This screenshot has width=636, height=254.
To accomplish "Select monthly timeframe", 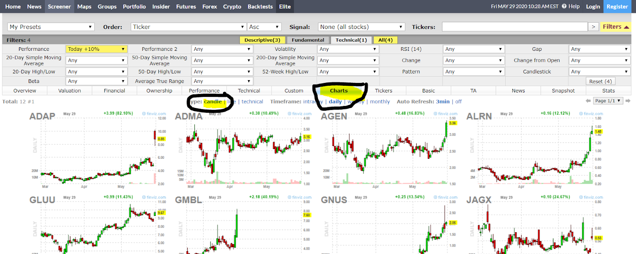I will tap(380, 102).
